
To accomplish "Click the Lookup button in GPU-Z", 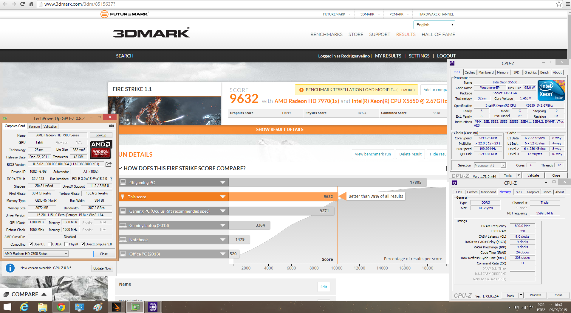I will 101,135.
